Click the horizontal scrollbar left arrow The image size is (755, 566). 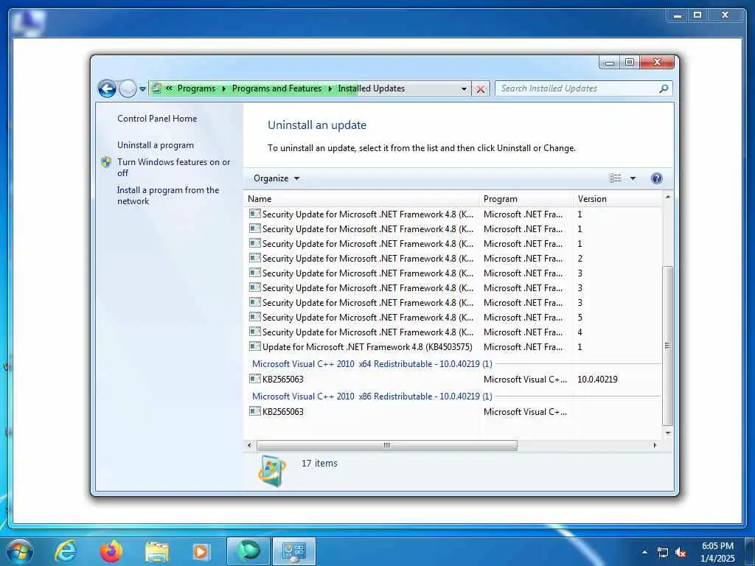click(x=249, y=445)
